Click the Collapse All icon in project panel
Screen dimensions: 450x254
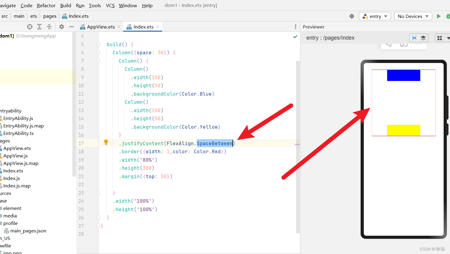click(49, 27)
